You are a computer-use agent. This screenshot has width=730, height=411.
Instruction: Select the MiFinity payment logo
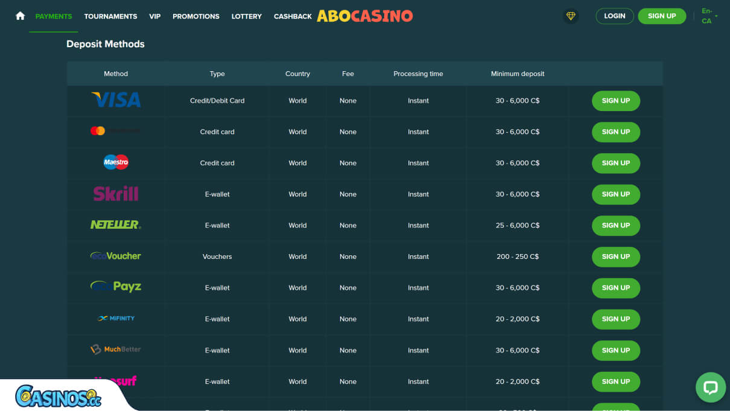(116, 319)
